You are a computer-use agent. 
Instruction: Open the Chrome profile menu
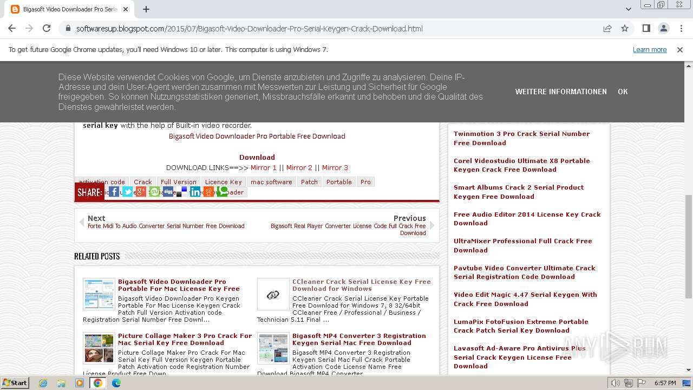664,28
